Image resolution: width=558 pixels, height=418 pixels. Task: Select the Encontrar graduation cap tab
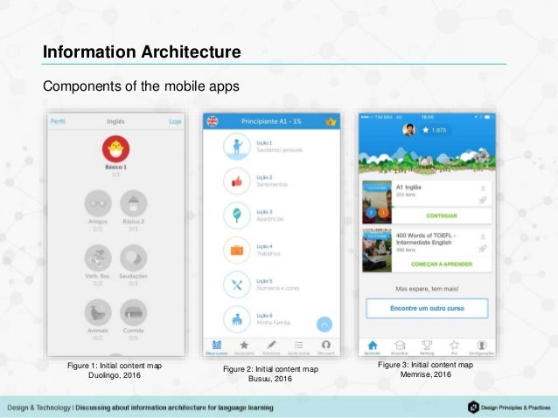pyautogui.click(x=400, y=347)
